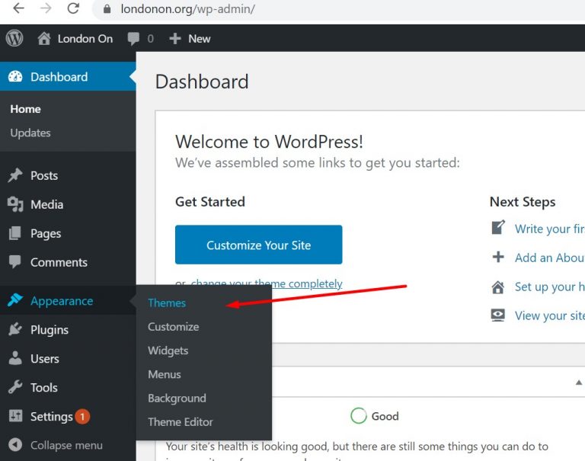Click the Comments speech bubble icon in sidebar

pos(15,262)
